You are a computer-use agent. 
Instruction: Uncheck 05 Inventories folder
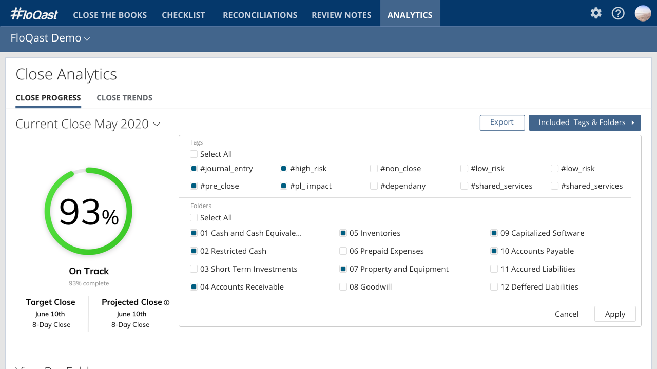[343, 233]
